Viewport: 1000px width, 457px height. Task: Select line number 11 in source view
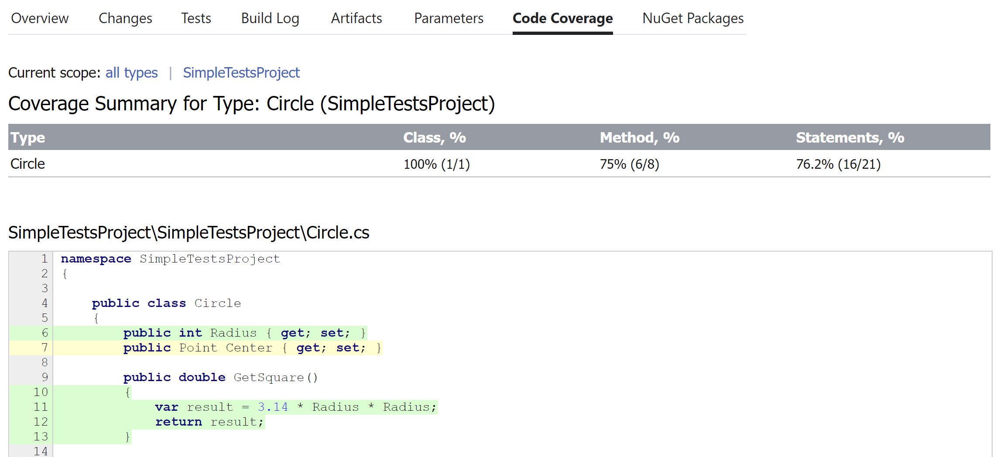point(40,407)
